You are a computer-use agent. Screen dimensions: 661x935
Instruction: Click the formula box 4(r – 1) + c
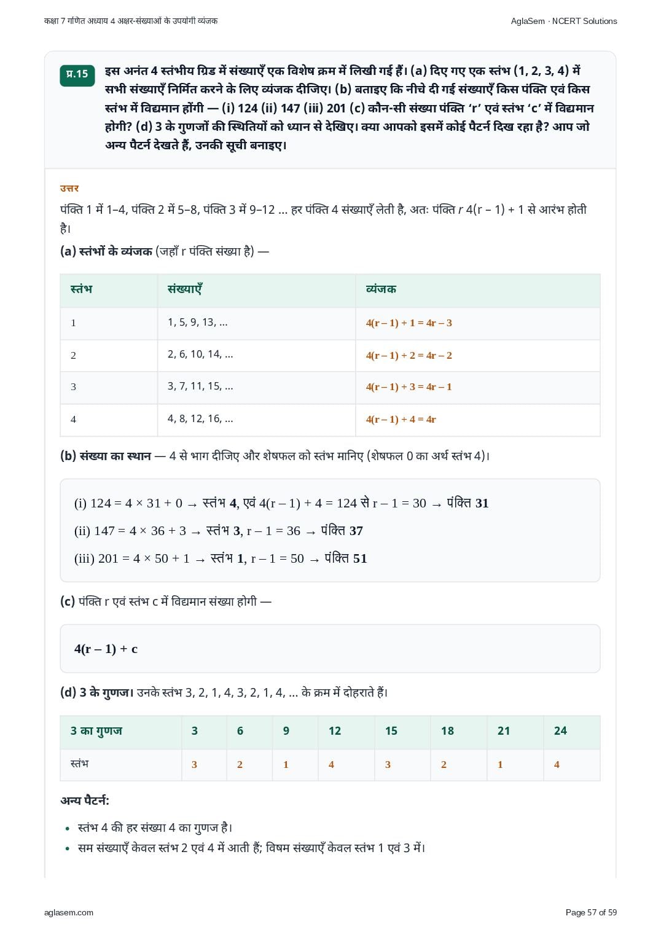pyautogui.click(x=330, y=649)
